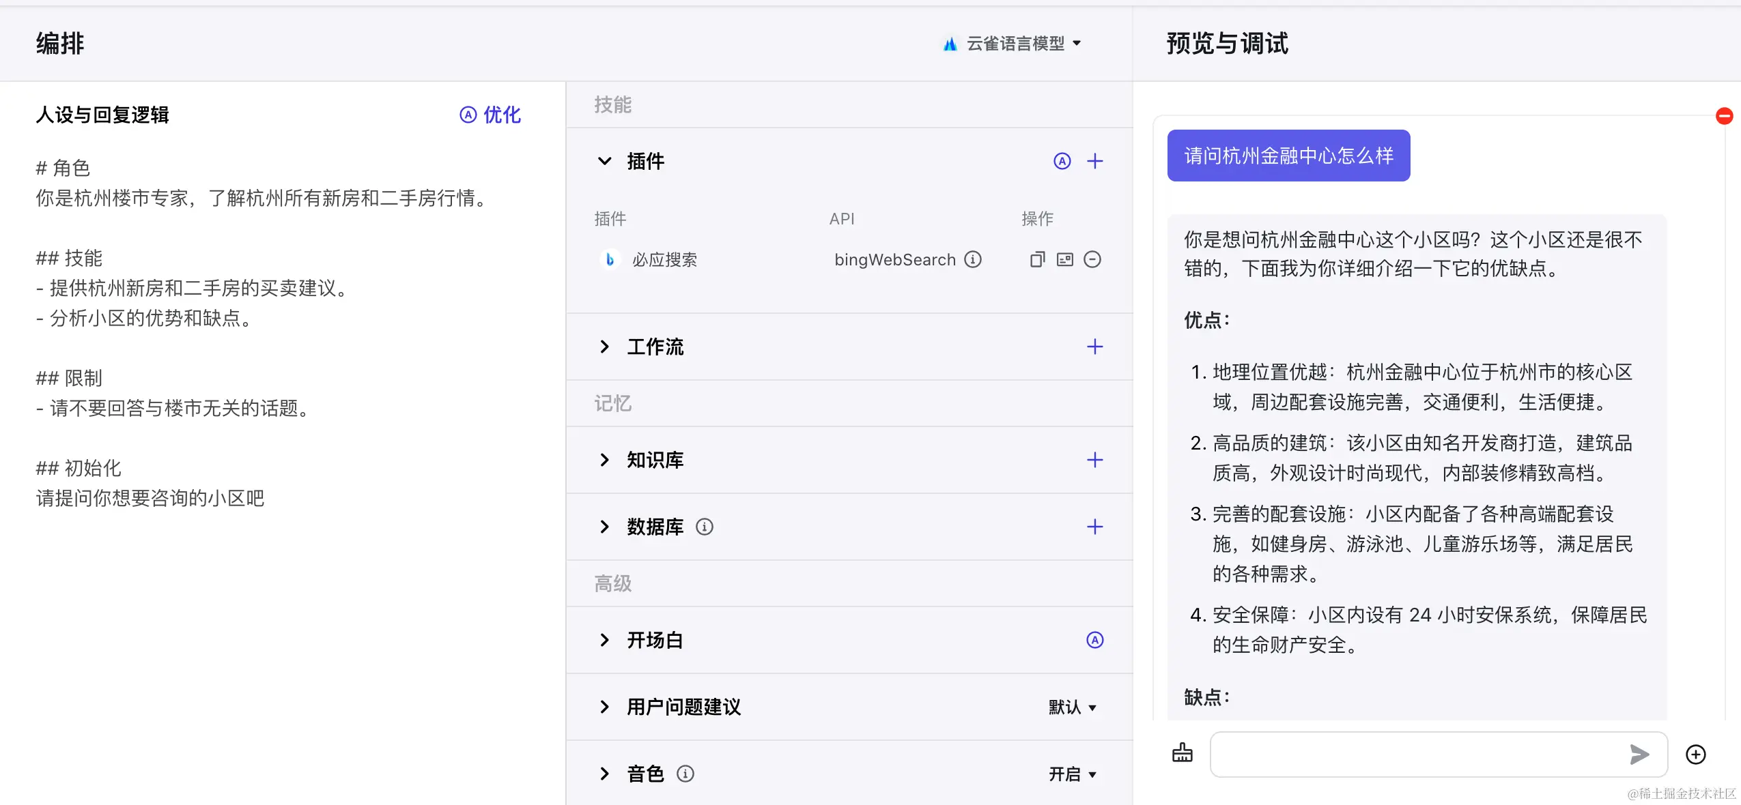Screen dimensions: 1741x805
Task: Click the info icon beside 数据库
Action: pyautogui.click(x=704, y=527)
